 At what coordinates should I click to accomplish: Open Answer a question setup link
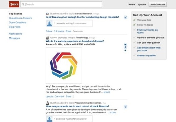(x=146, y=55)
